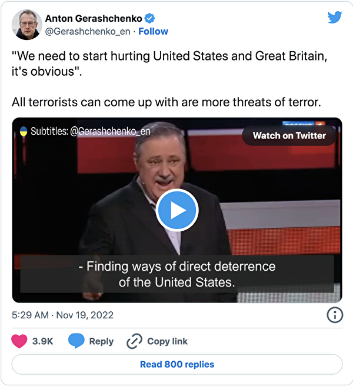The height and width of the screenshot is (387, 353).
Task: Click the video subtitle caption text
Action: coord(176,274)
